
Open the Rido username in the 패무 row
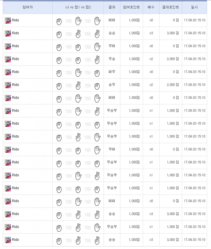pyautogui.click(x=15, y=72)
